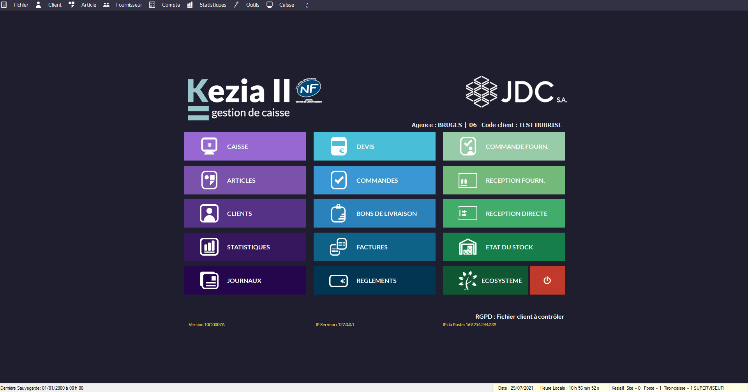
Task: Open the CAISSE tile
Action: pos(245,146)
